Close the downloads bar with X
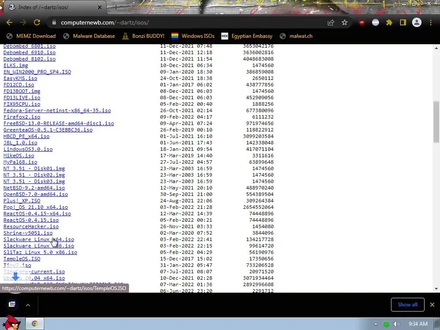 pyautogui.click(x=432, y=305)
